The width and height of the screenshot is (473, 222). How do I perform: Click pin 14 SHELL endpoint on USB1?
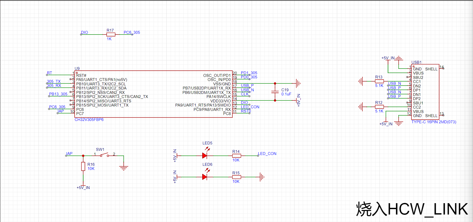443,69
